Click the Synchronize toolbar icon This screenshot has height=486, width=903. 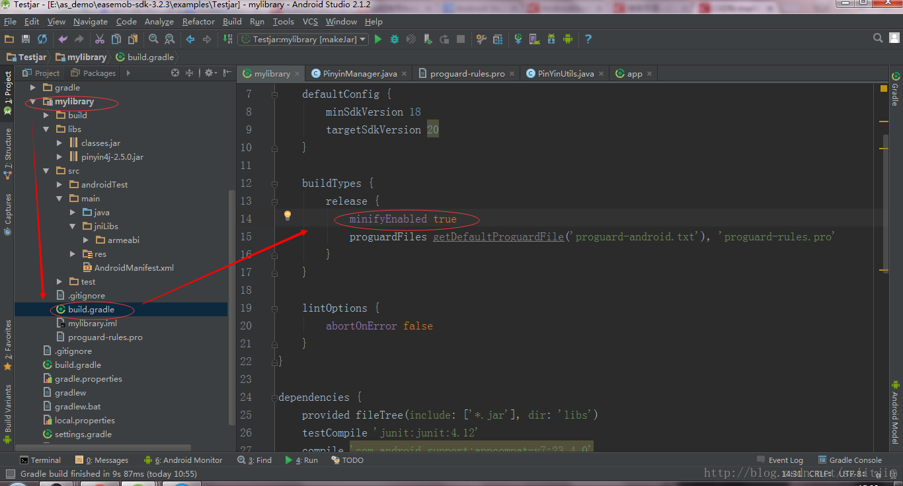pos(42,40)
